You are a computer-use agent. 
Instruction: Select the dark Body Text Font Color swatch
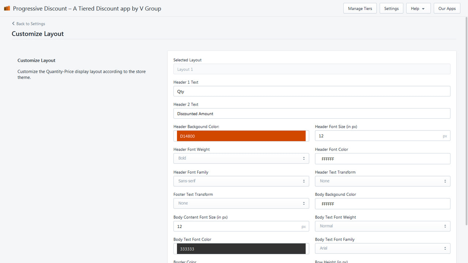point(241,249)
